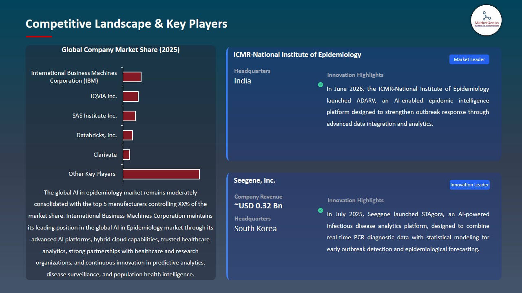Click the 'International Business Machines Corporation (IBM)' label
Screen dimensions: 522x293
[x=74, y=77]
